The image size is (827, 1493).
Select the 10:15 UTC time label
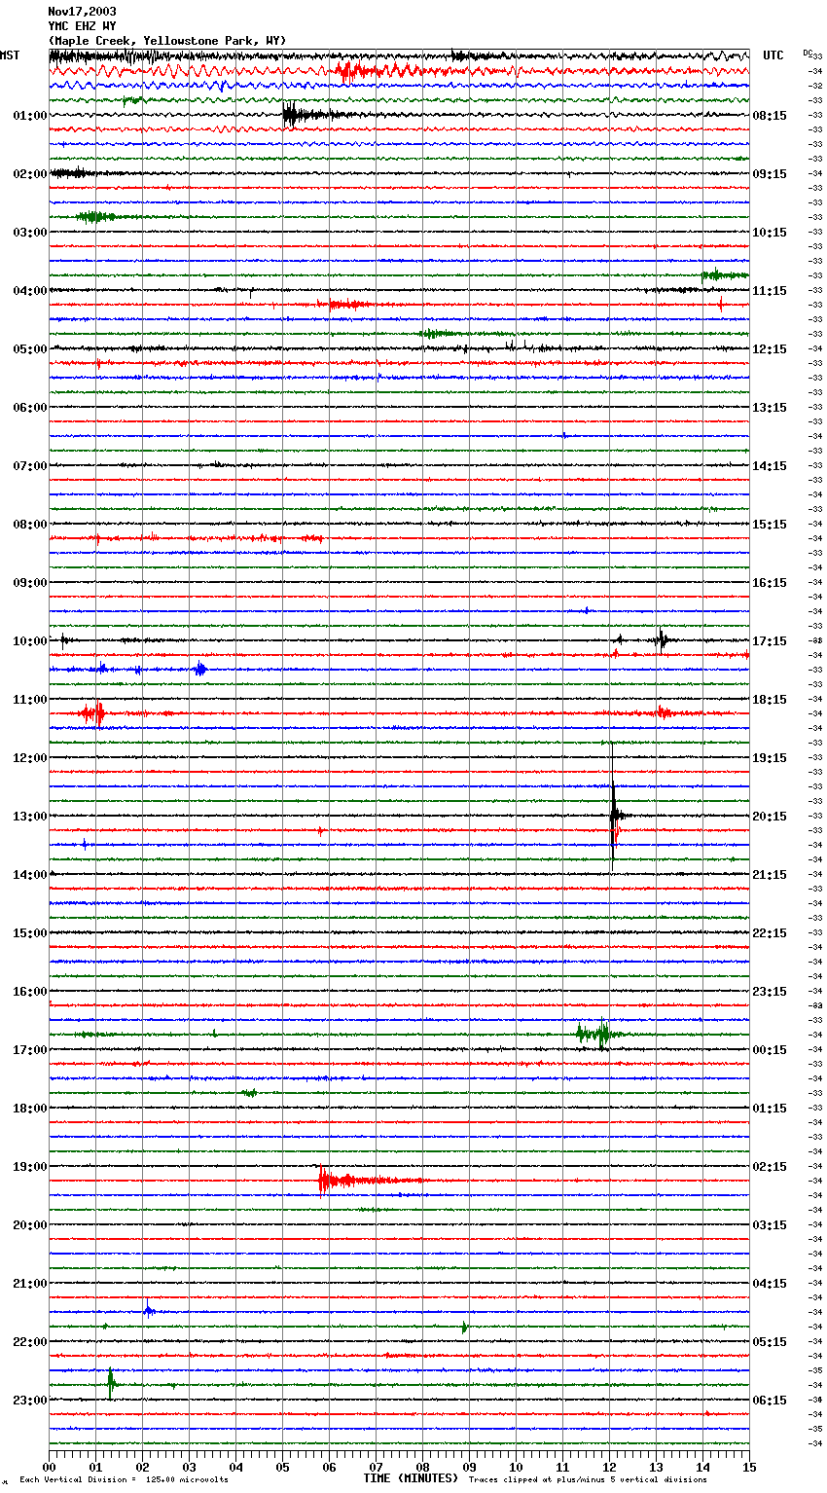click(x=770, y=233)
